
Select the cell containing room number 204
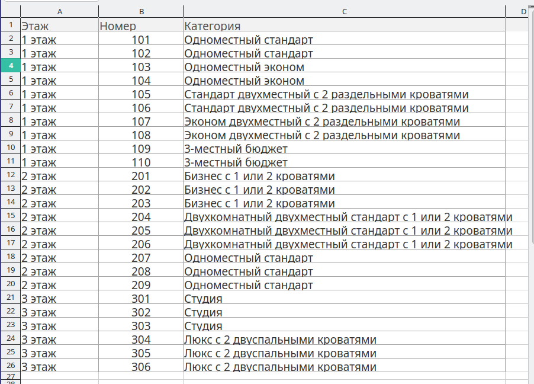click(141, 217)
